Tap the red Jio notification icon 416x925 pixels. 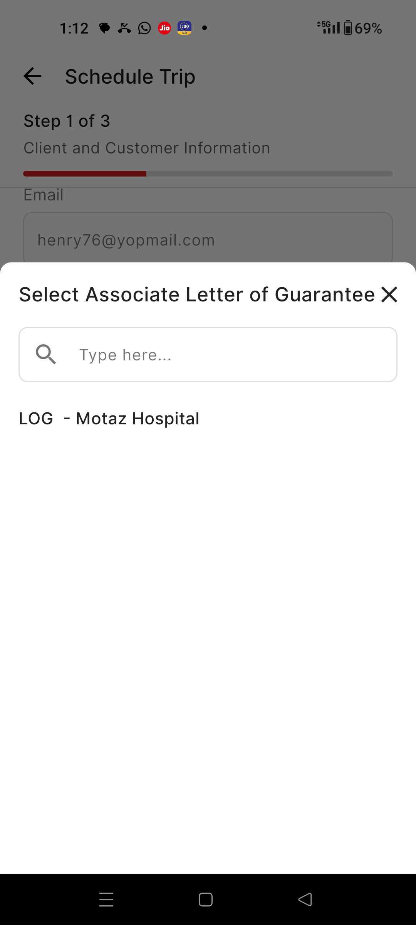164,28
